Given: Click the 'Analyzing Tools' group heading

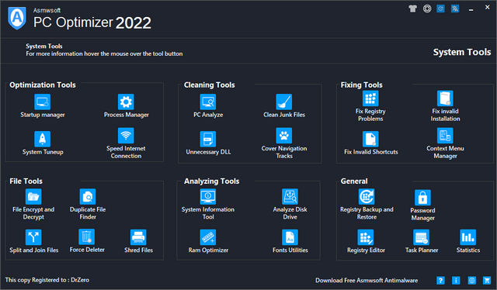Looking at the screenshot, I should [211, 181].
